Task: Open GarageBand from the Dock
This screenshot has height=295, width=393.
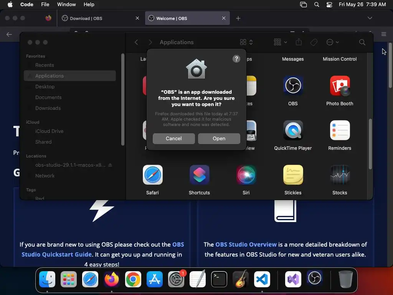Action: point(241,279)
